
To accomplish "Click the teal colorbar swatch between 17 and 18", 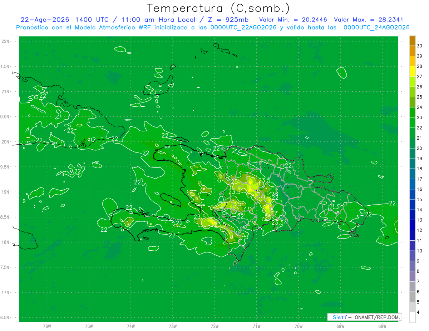I will pos(412,174).
